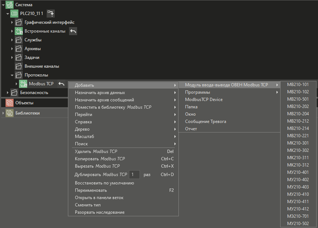Choose Дублировать Modbus TCP

[x=123, y=175]
